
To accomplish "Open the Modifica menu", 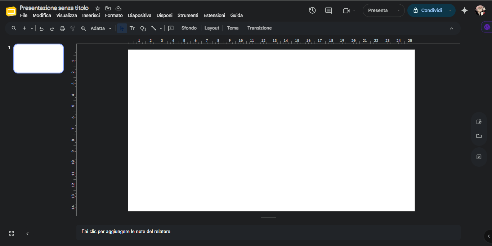I will tap(42, 15).
